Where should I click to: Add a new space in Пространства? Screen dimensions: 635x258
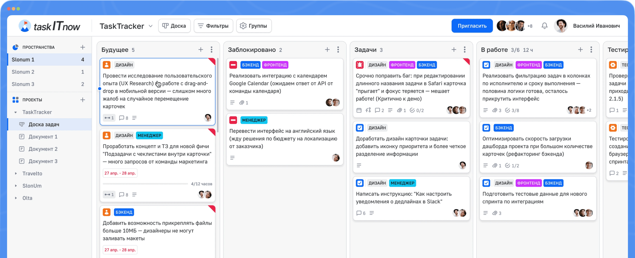coord(82,47)
